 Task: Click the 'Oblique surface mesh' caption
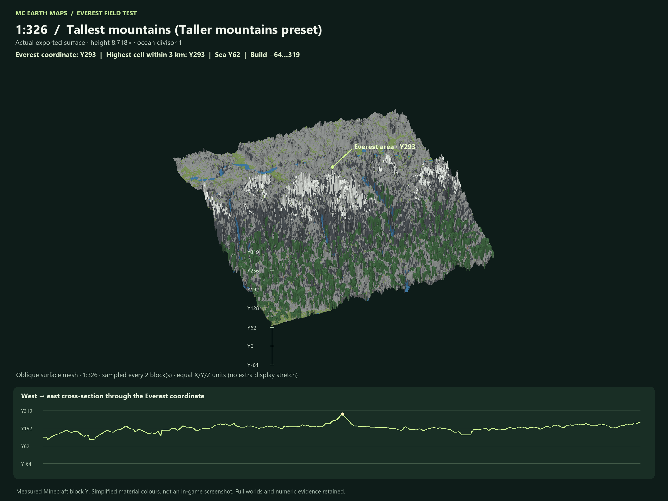157,375
